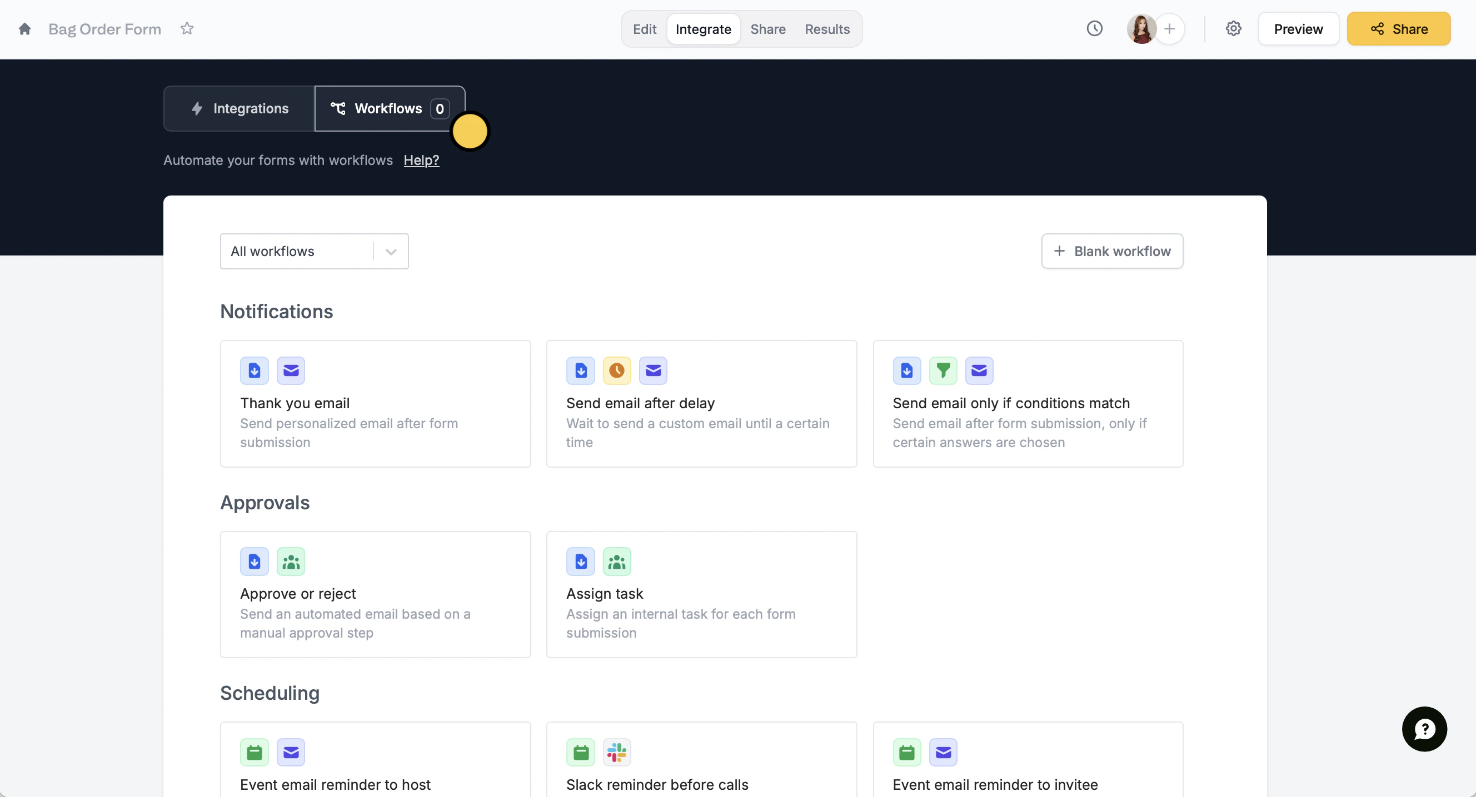The width and height of the screenshot is (1476, 797).
Task: Open the Help? link
Action: 421,161
